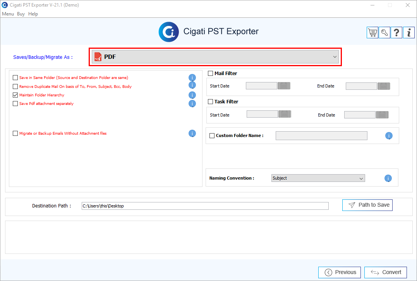Click the info about icon in header

tap(409, 33)
